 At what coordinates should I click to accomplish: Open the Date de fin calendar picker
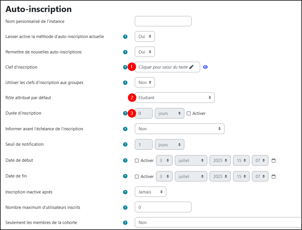(x=273, y=176)
